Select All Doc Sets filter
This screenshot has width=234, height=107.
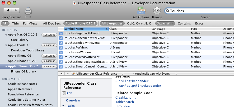52,23
